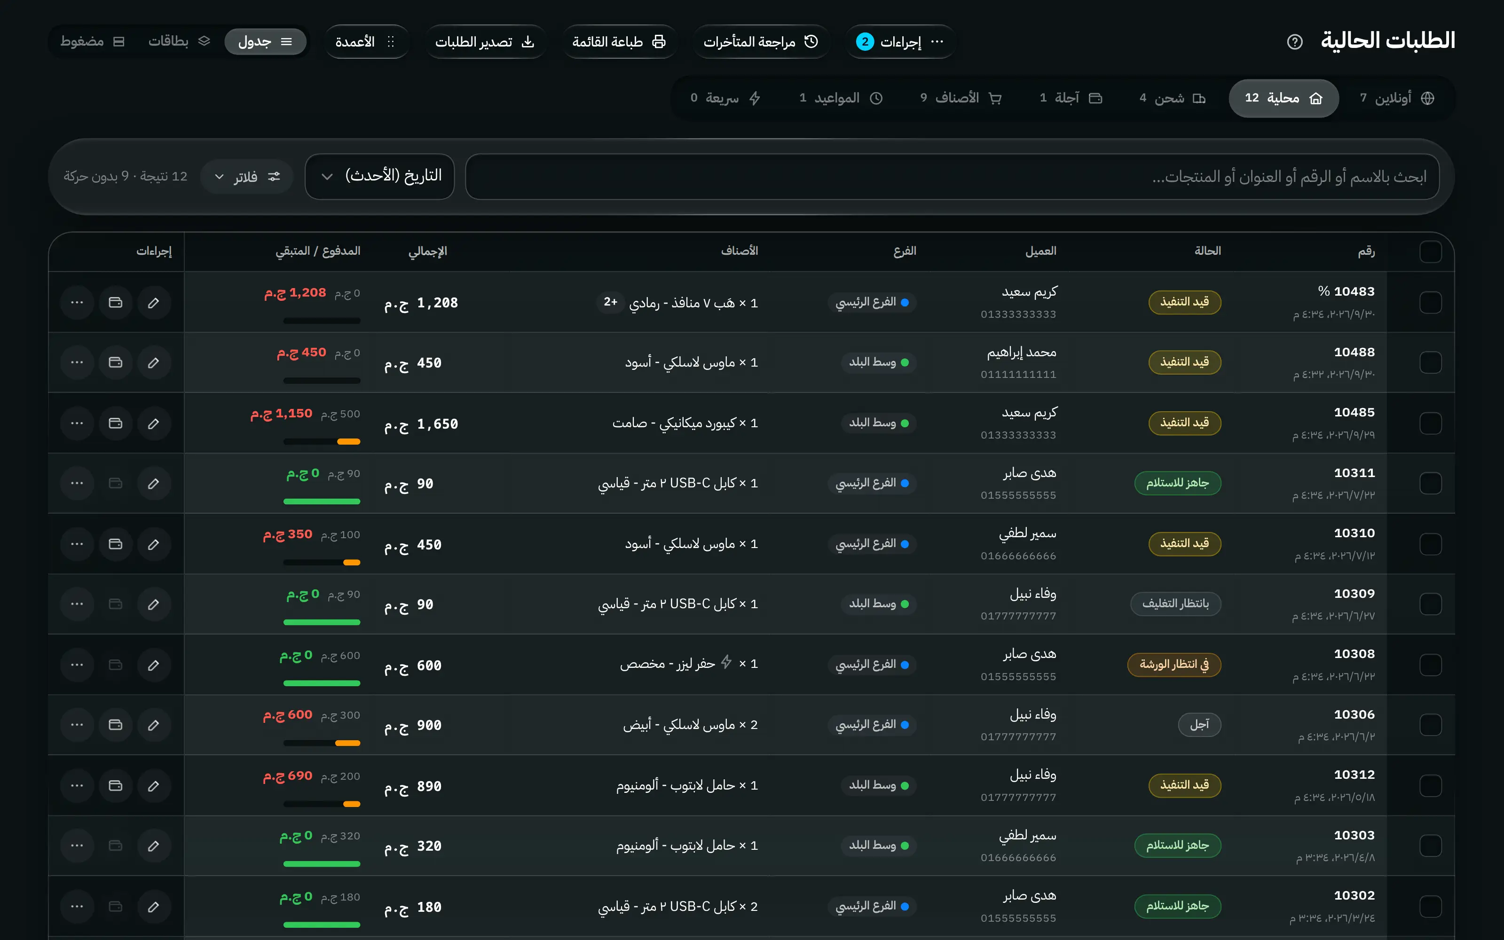The width and height of the screenshot is (1504, 940).
Task: Expand the فلاتر filters dropdown
Action: pos(247,177)
